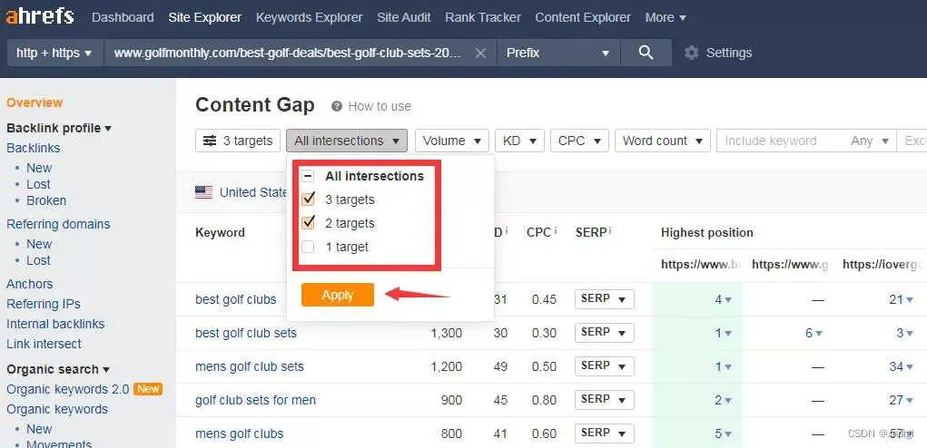The width and height of the screenshot is (927, 448).
Task: Toggle the All intersections checkbox
Action: [309, 176]
